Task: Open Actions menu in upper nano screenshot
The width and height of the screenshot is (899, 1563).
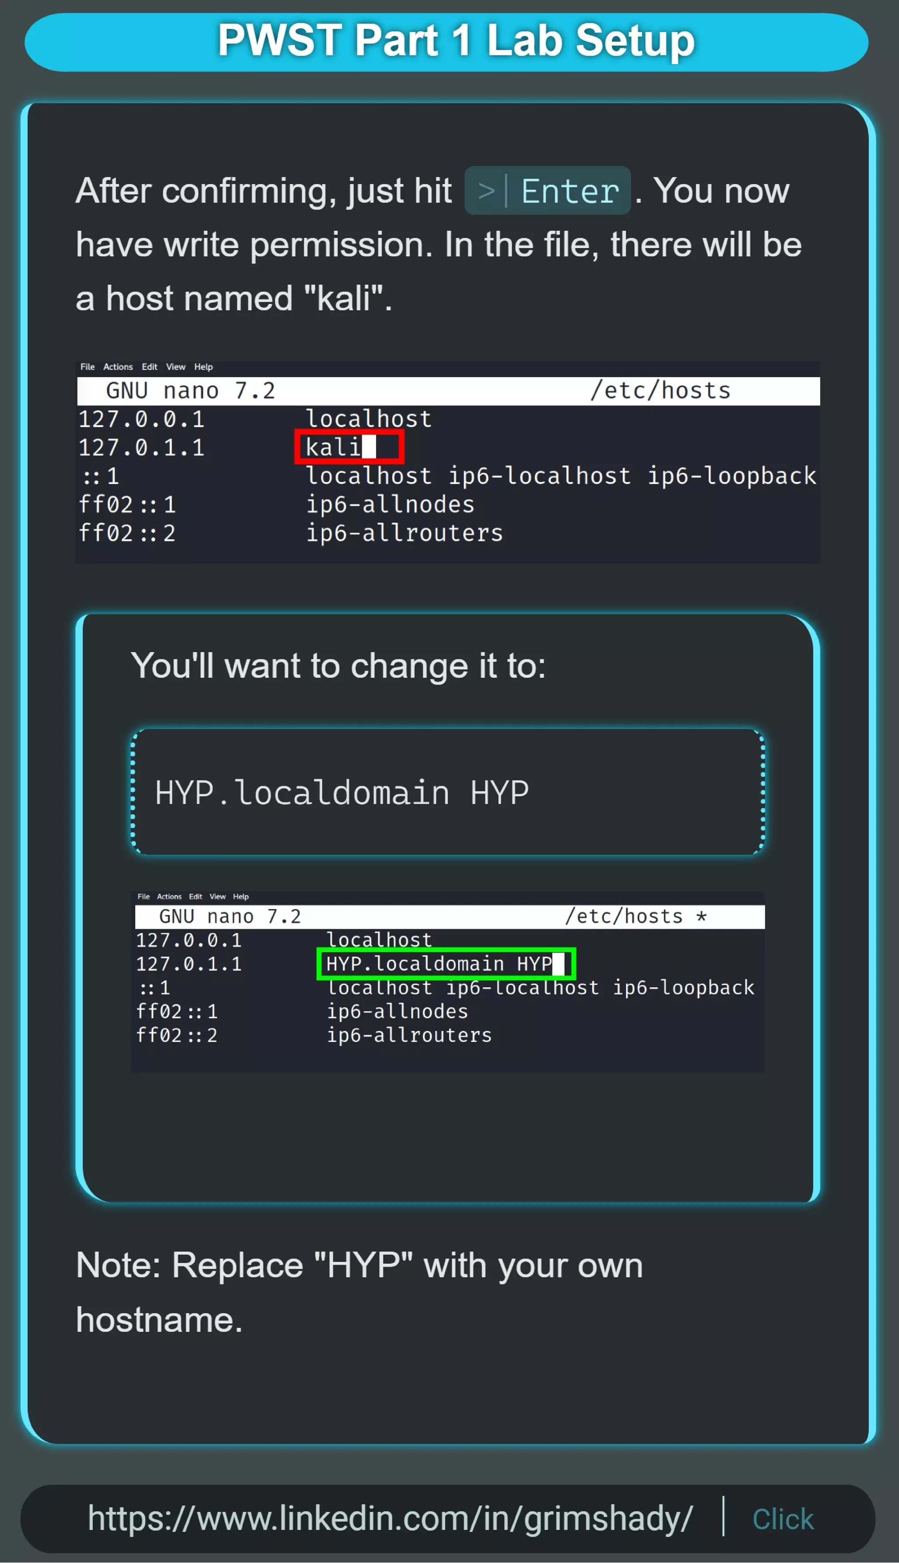Action: (x=118, y=366)
